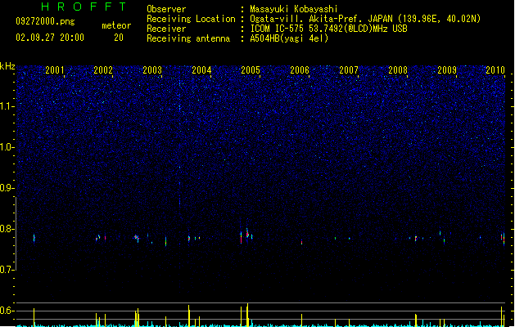
Task: Click time marker 2009
Action: coord(447,70)
